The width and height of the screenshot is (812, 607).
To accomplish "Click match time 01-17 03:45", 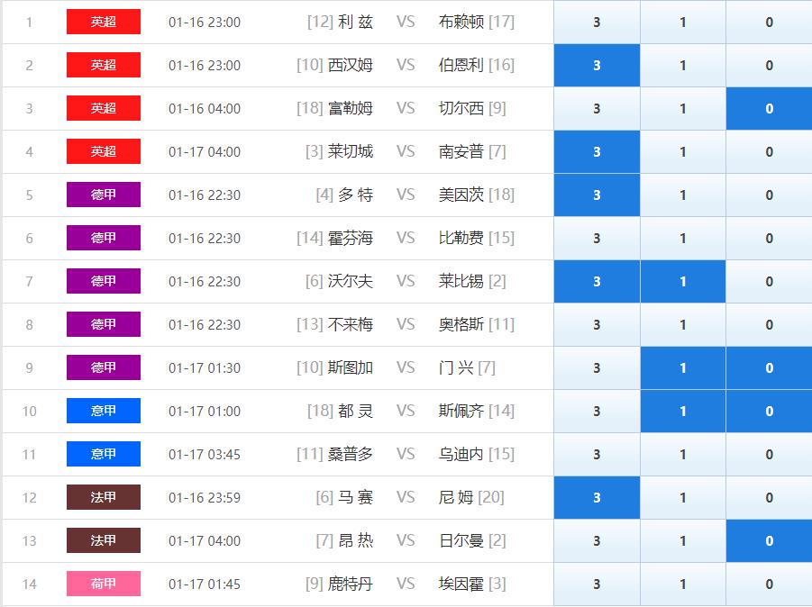I will tap(205, 454).
